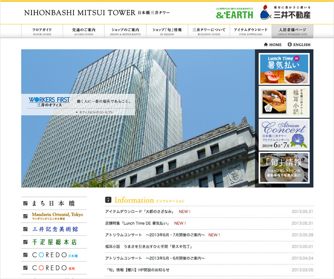Open the &EARTH logo link
The width and height of the screenshot is (334, 279).
point(235,13)
